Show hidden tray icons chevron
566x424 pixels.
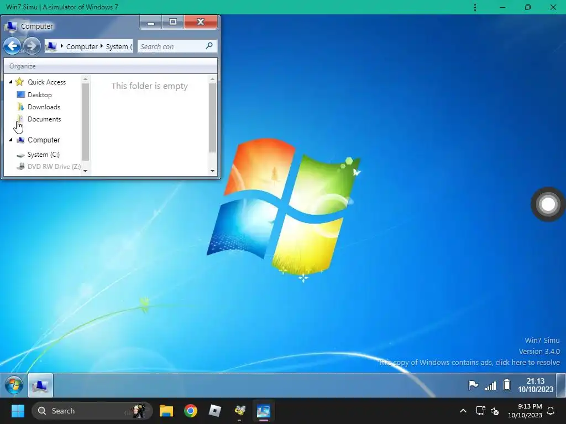[x=463, y=411]
